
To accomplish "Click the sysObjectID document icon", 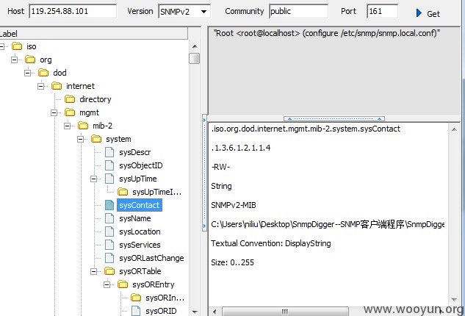I will point(109,165).
